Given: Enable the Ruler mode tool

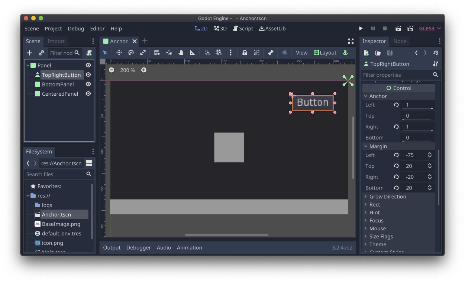Looking at the screenshot, I should point(192,52).
